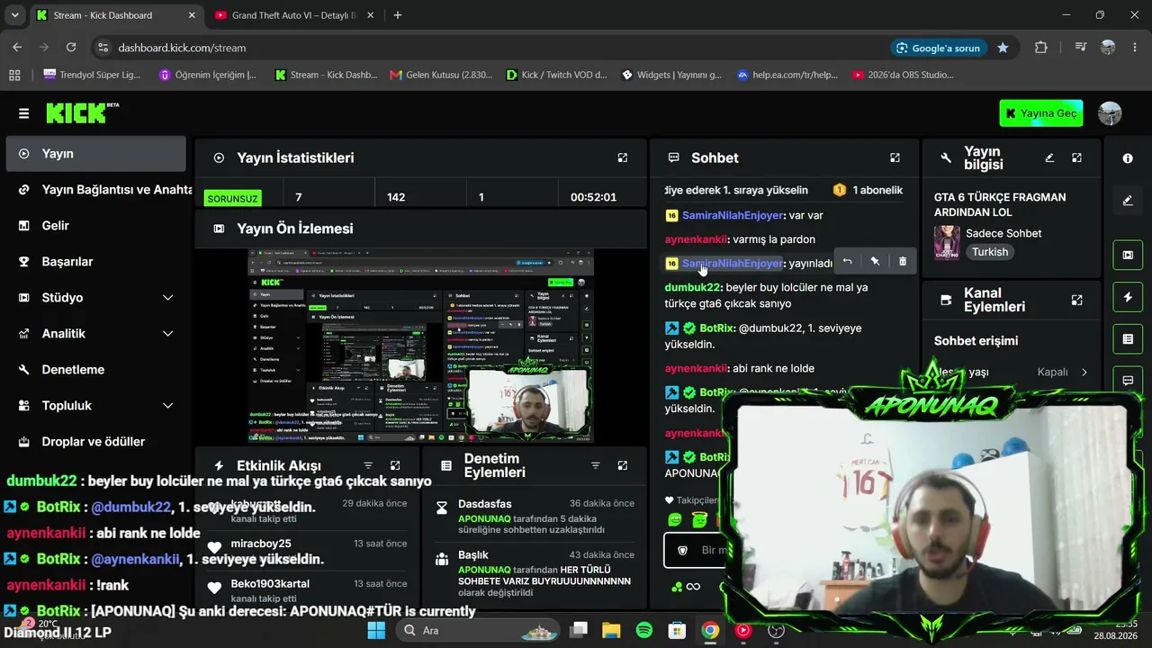This screenshot has height=648, width=1152.
Task: Bookmark this page with the star icon
Action: tap(1003, 48)
